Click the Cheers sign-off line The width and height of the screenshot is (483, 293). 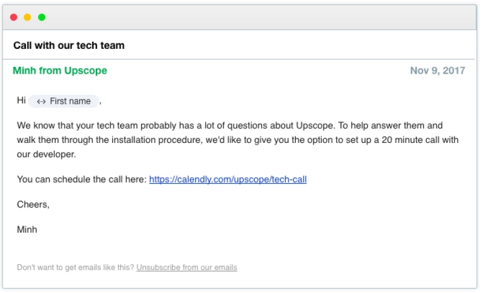(33, 204)
